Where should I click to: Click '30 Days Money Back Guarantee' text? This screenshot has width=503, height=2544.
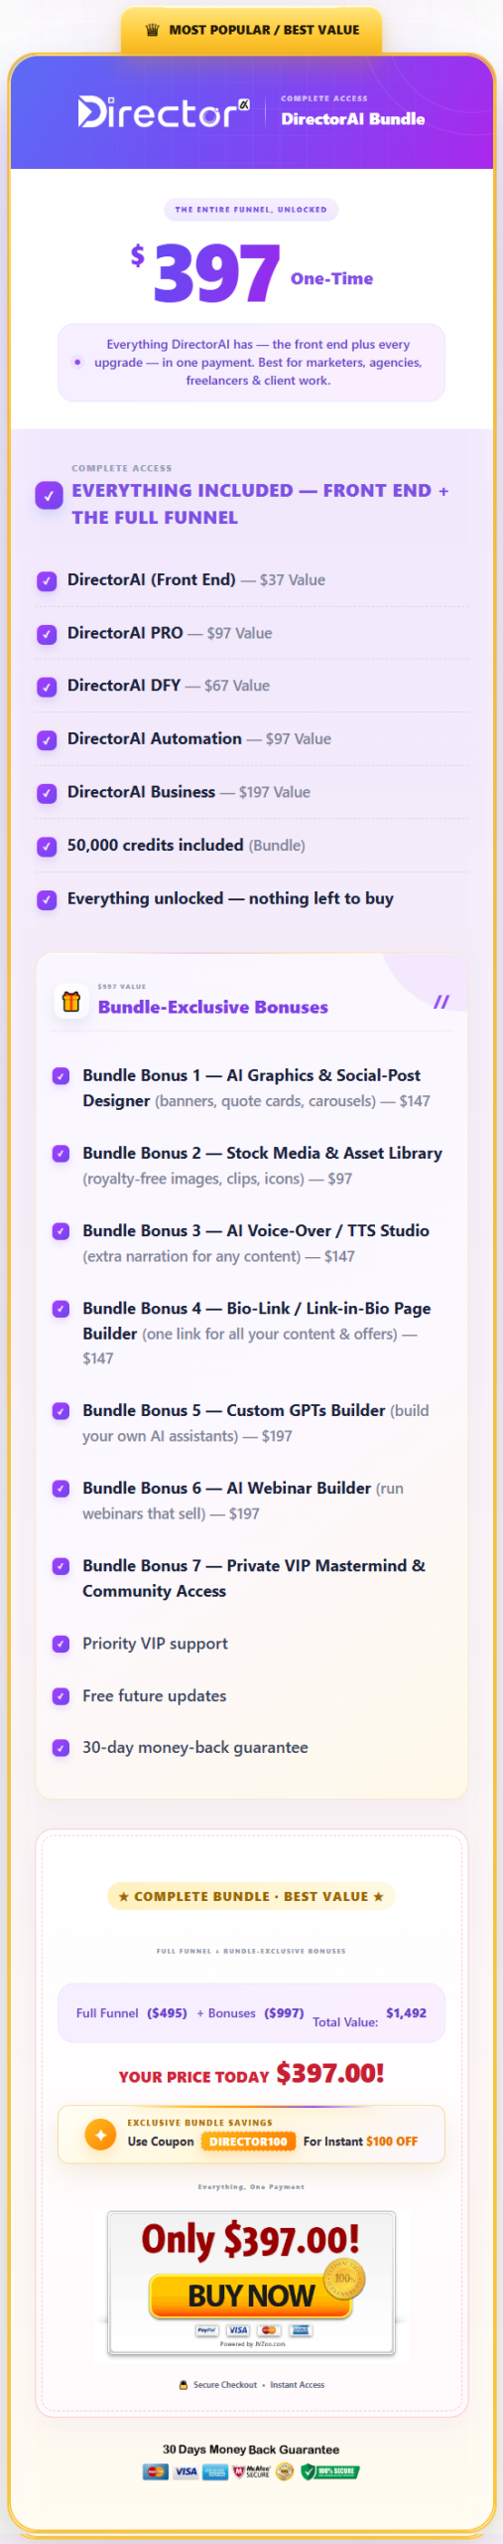tap(251, 2451)
